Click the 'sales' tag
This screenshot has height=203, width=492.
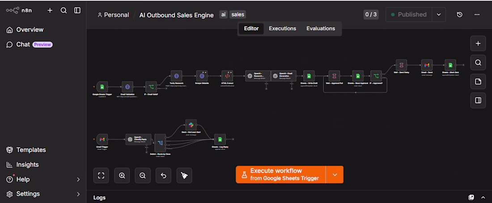[x=238, y=14]
